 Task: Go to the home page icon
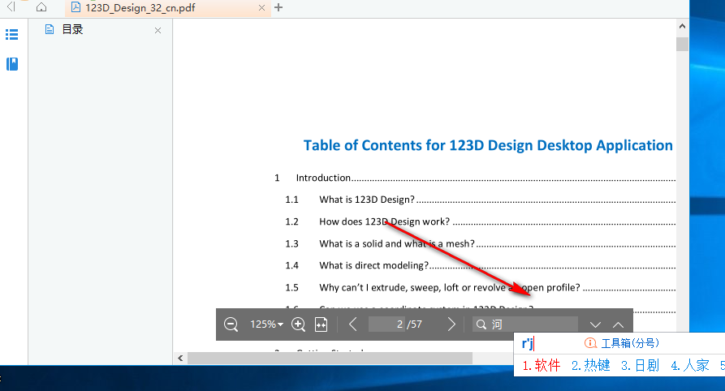pos(41,7)
